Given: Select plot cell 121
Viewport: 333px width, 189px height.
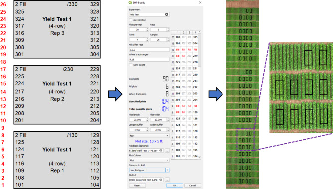Looking at the screenshot, I should point(195,125).
